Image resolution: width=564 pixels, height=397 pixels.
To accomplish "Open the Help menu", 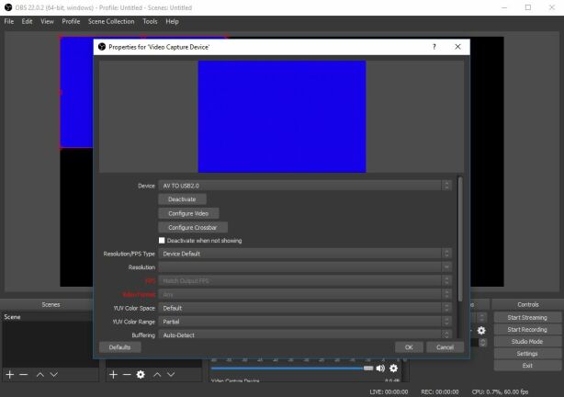I will pos(172,21).
